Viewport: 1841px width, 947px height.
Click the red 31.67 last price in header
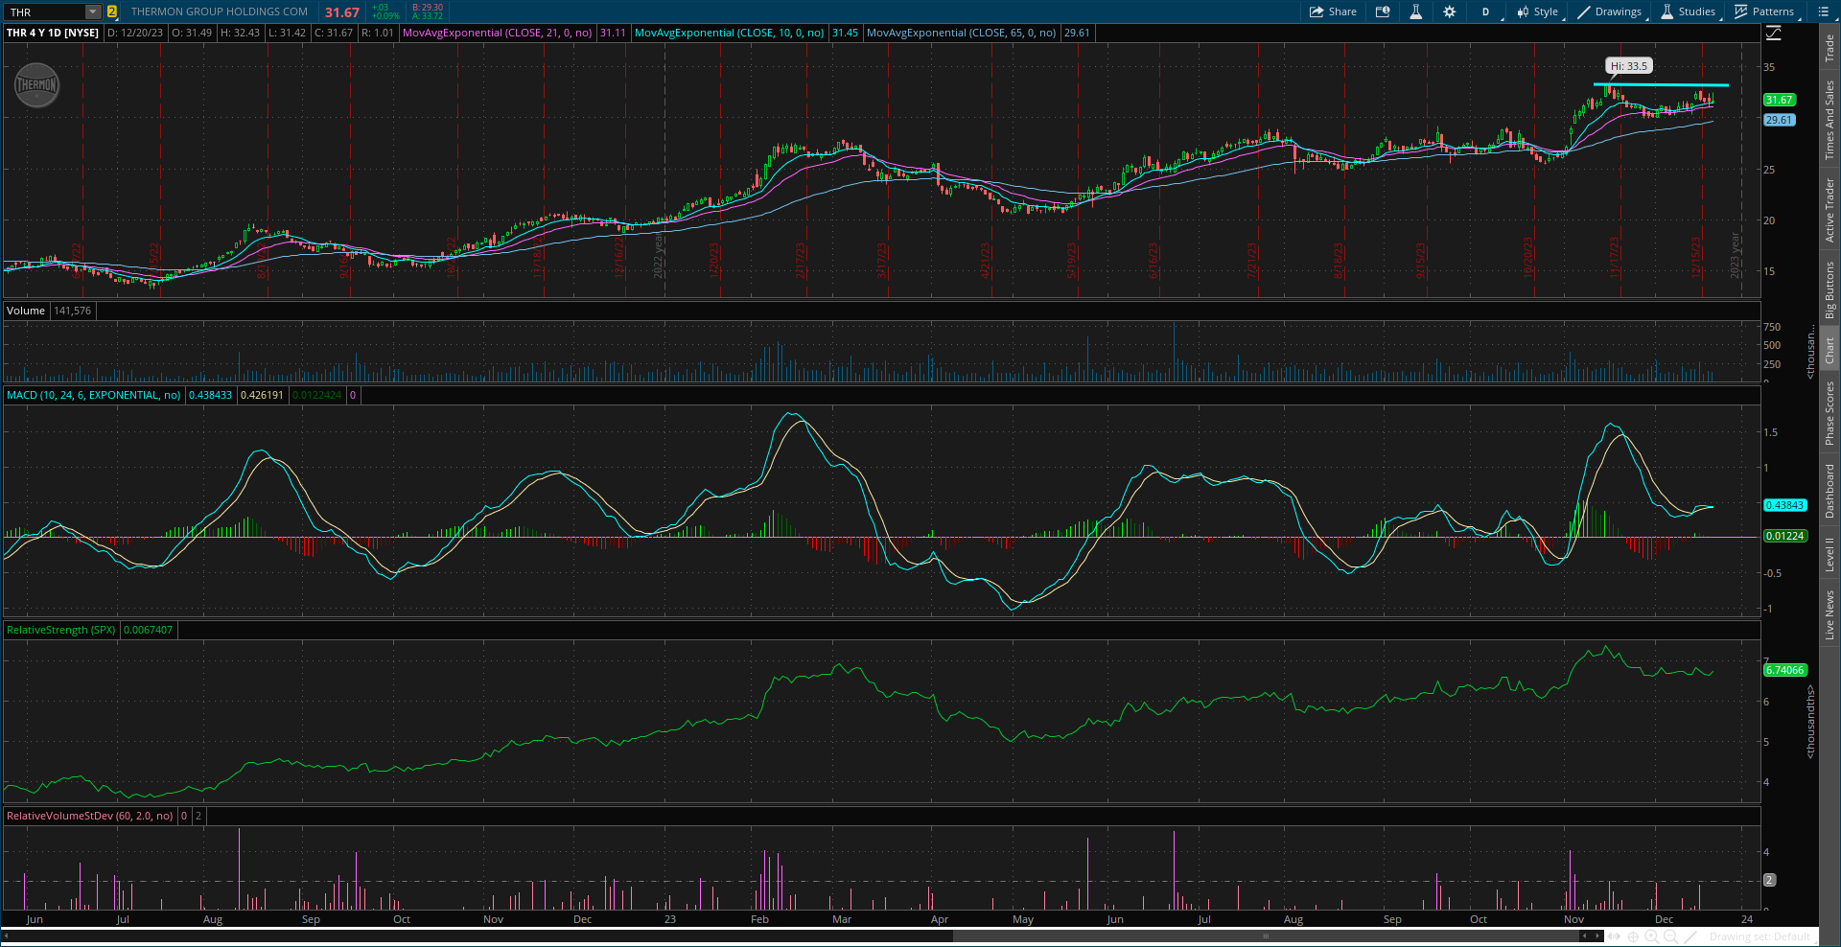click(x=341, y=12)
